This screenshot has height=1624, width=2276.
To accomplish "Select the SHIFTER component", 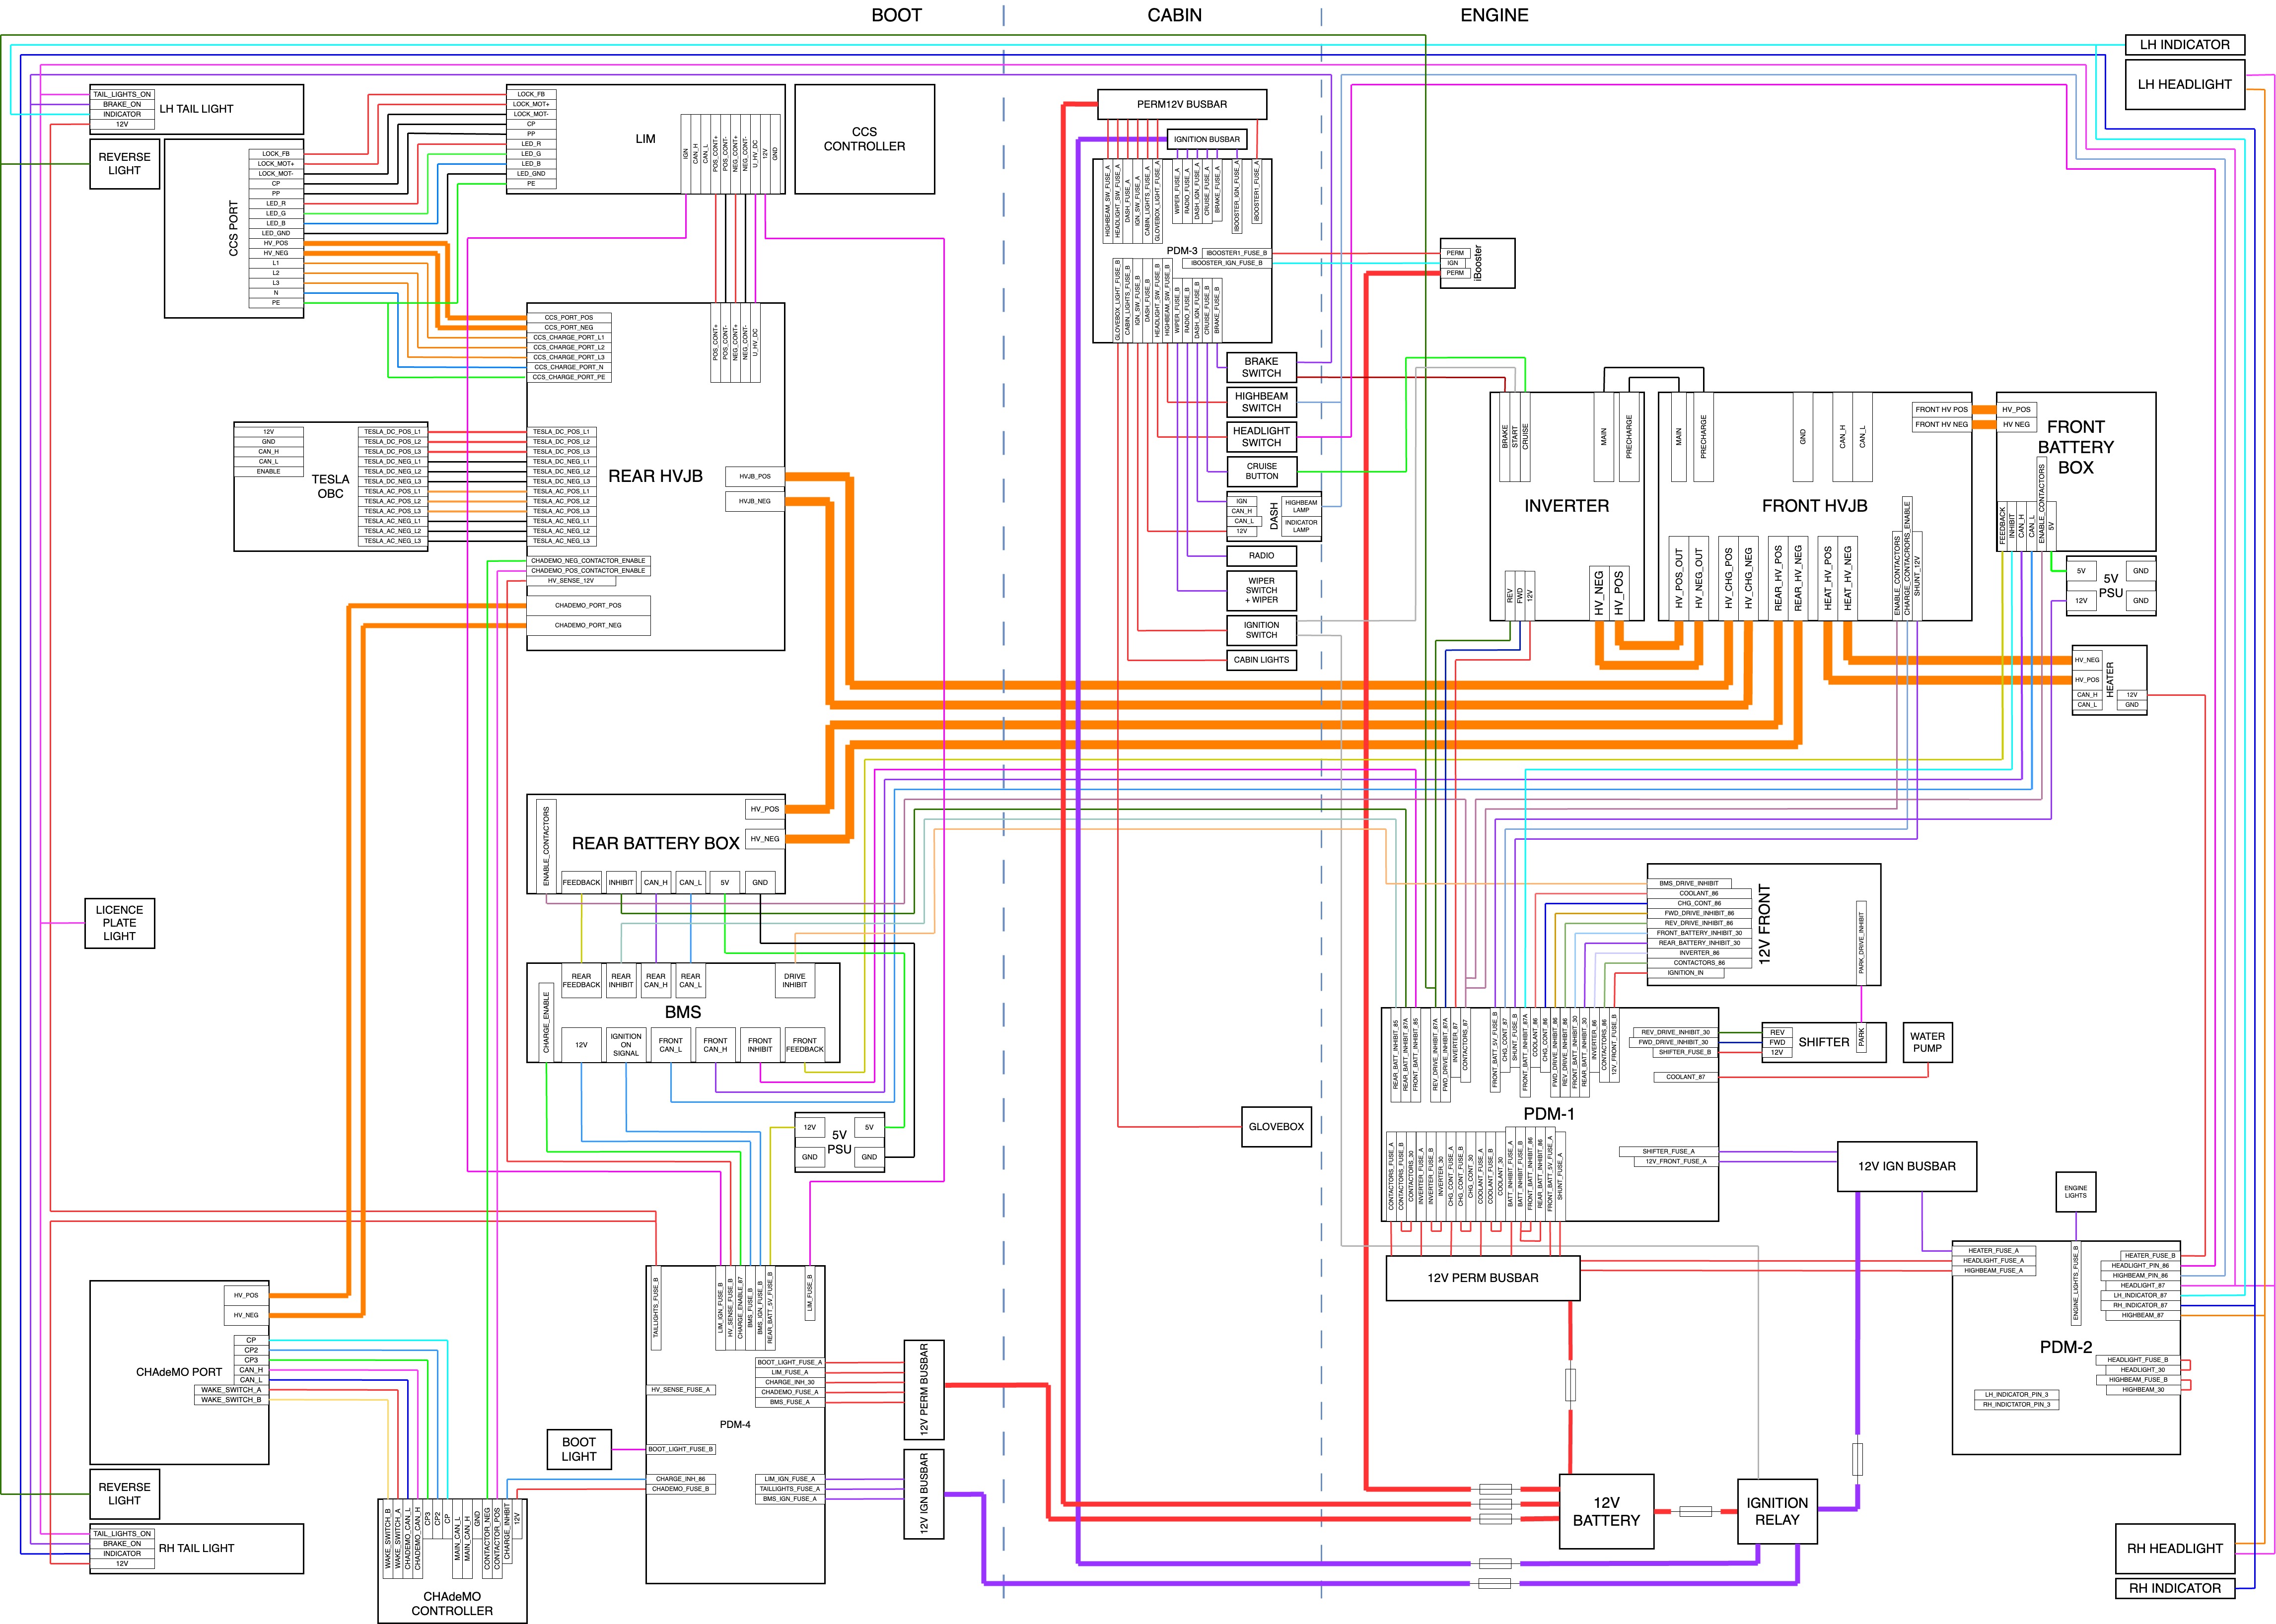I will coord(1823,1042).
